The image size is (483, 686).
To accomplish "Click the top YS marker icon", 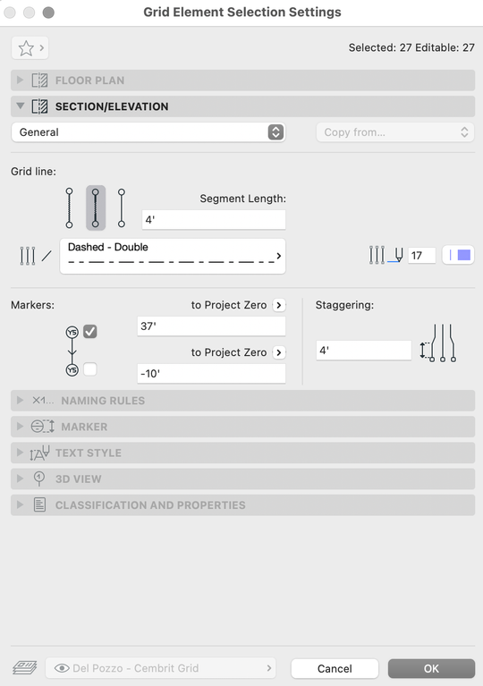I will (x=72, y=332).
